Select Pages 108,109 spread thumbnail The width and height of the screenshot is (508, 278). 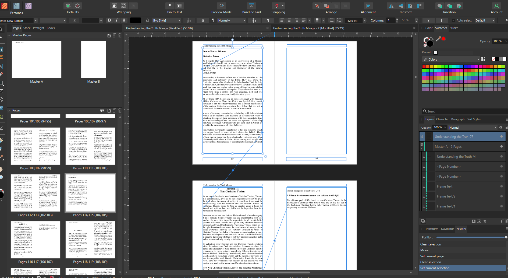coord(35,146)
